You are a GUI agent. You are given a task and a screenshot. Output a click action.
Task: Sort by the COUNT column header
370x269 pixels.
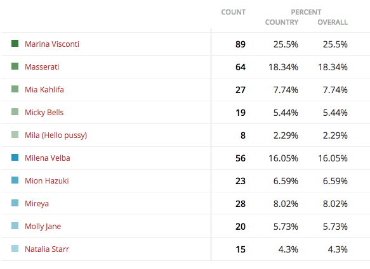[x=234, y=12]
